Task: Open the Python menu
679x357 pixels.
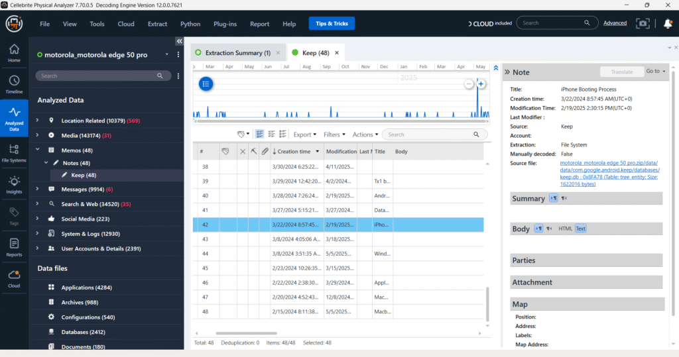Action: tap(190, 24)
